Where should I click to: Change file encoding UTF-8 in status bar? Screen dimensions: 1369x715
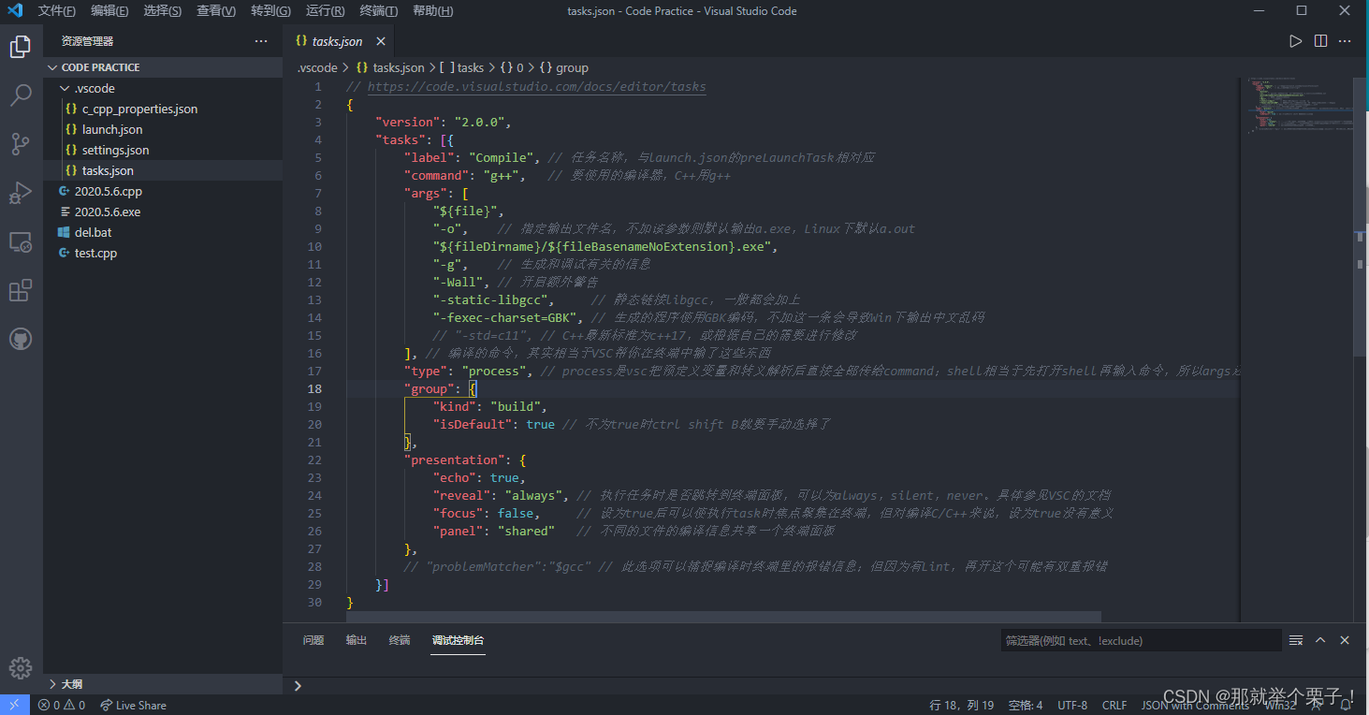[1072, 705]
